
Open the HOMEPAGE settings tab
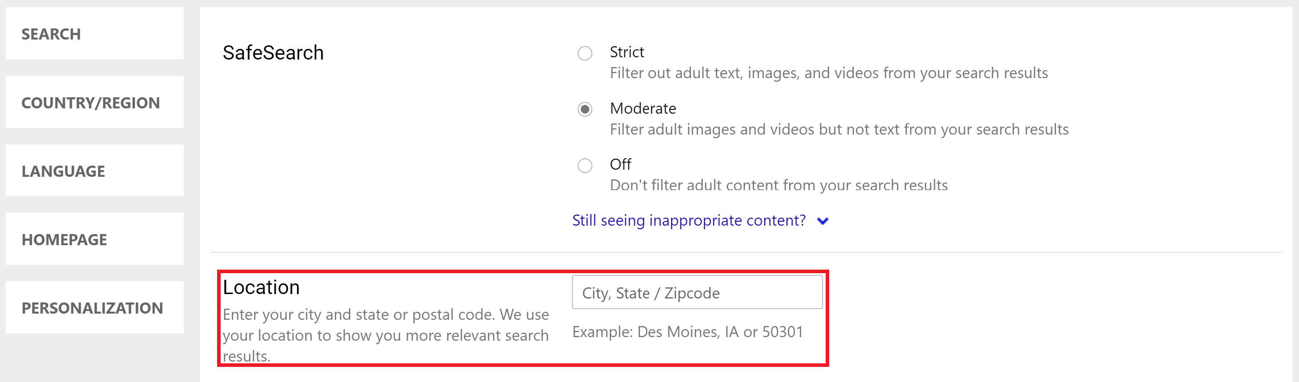pyautogui.click(x=94, y=239)
